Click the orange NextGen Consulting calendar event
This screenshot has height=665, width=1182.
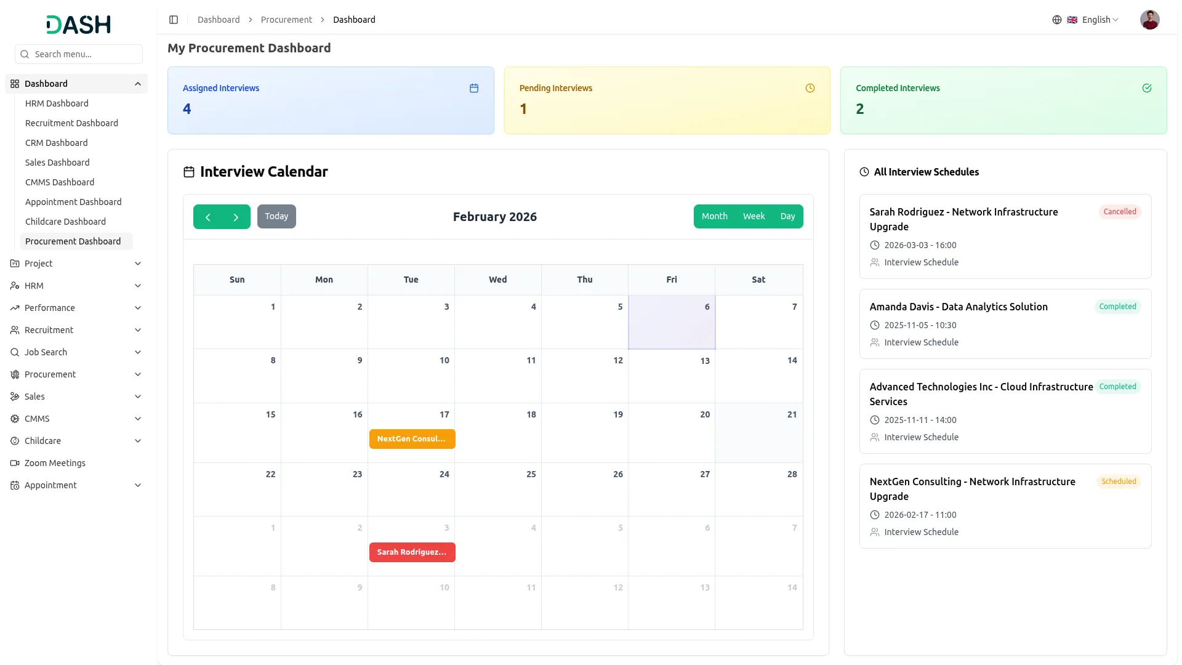412,439
